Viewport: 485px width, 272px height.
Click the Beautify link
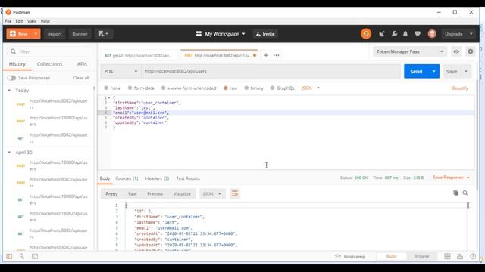click(x=459, y=88)
